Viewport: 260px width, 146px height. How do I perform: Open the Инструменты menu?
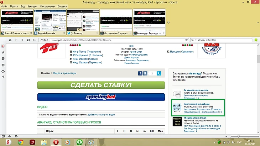pyautogui.click(x=47, y=6)
